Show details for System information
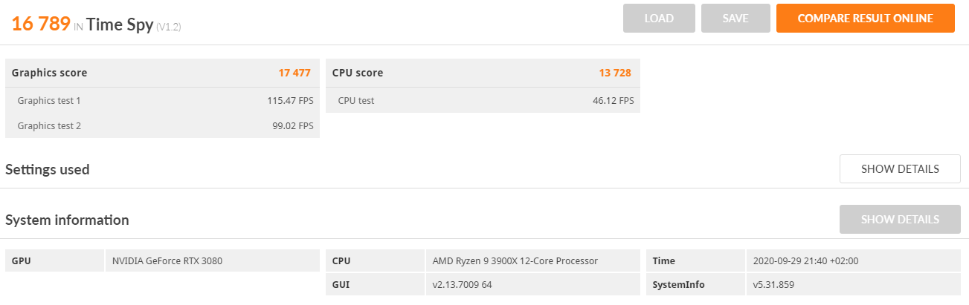 [x=900, y=220]
